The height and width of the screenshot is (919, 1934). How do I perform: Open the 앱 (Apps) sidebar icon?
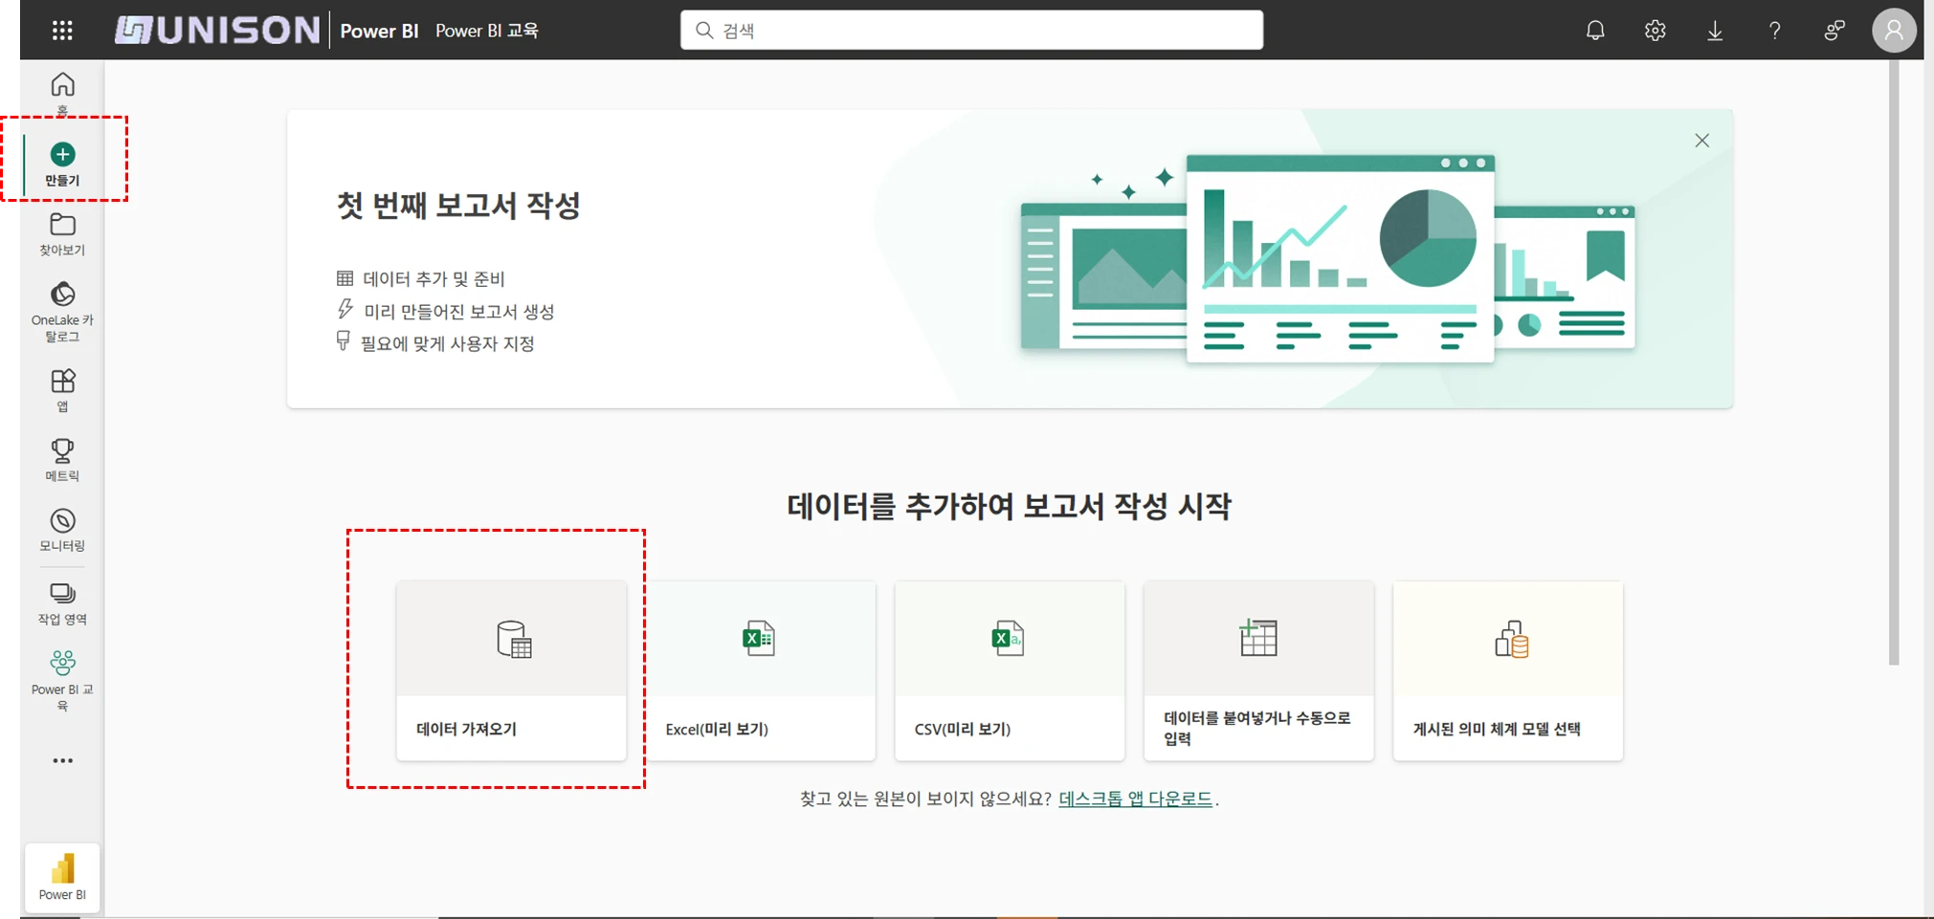(x=62, y=389)
